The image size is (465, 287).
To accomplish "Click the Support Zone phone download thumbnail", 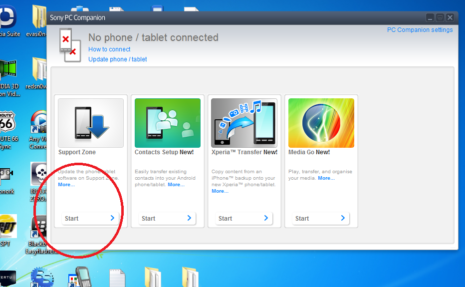I will point(91,123).
